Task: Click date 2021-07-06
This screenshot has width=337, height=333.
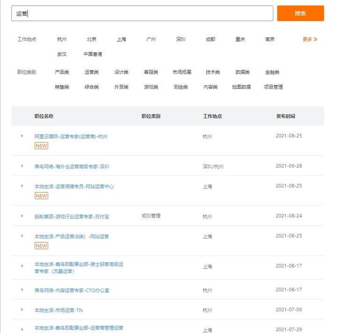Action: [x=289, y=310]
